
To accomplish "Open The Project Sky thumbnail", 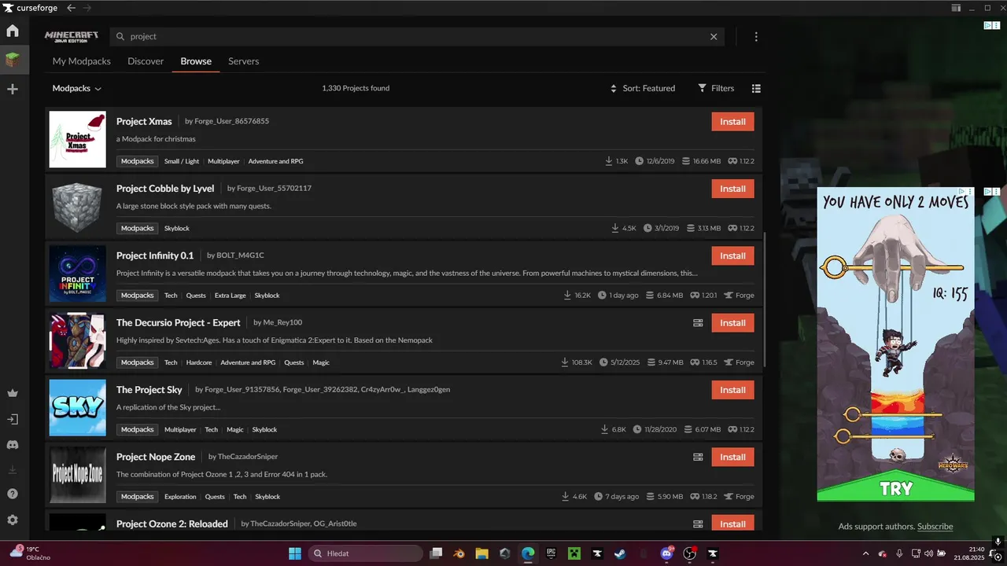I will click(x=77, y=407).
